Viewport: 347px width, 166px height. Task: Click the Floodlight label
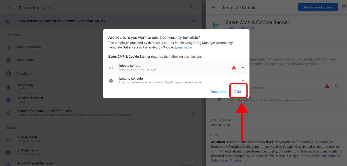(x=24, y=73)
